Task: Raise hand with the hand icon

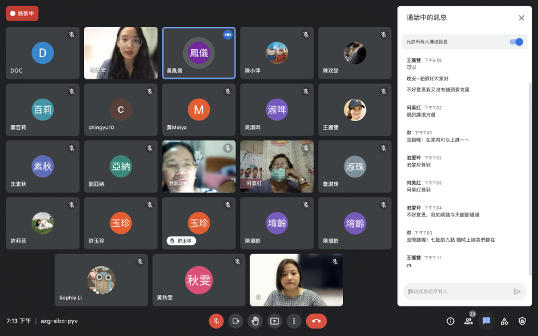Action: click(x=255, y=321)
